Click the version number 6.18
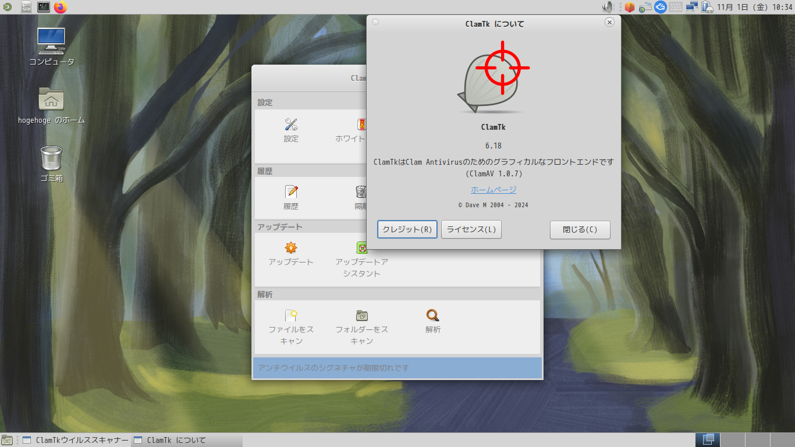The width and height of the screenshot is (795, 447). click(494, 146)
